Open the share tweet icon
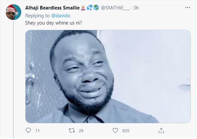197x139 pixels. point(161,130)
